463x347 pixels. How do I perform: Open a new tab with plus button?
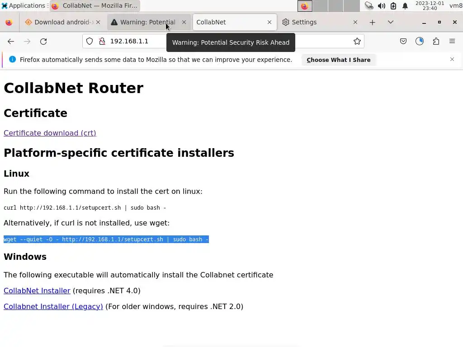point(373,23)
